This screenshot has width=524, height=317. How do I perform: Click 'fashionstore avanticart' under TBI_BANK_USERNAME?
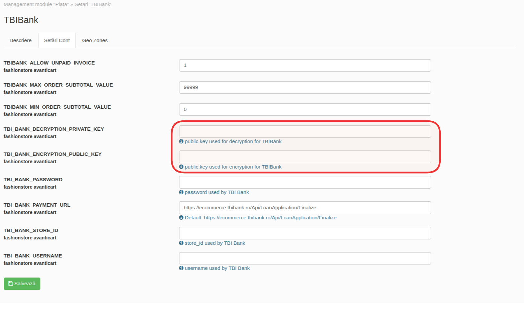point(30,263)
